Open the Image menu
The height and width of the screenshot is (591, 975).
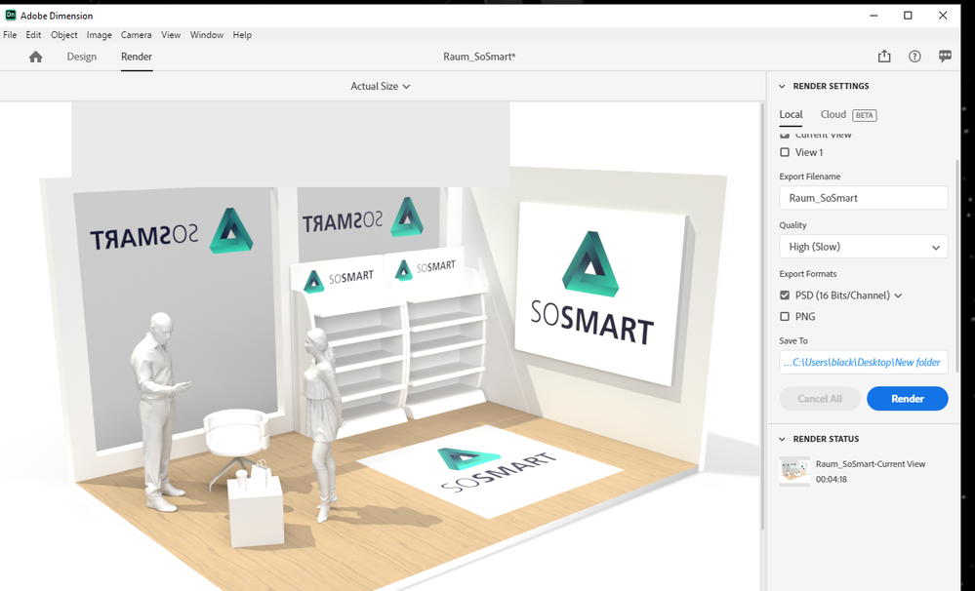tap(99, 35)
